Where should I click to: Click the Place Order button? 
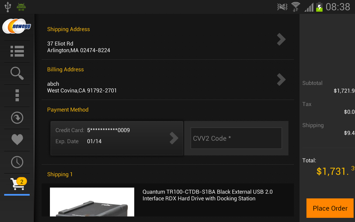tap(330, 208)
